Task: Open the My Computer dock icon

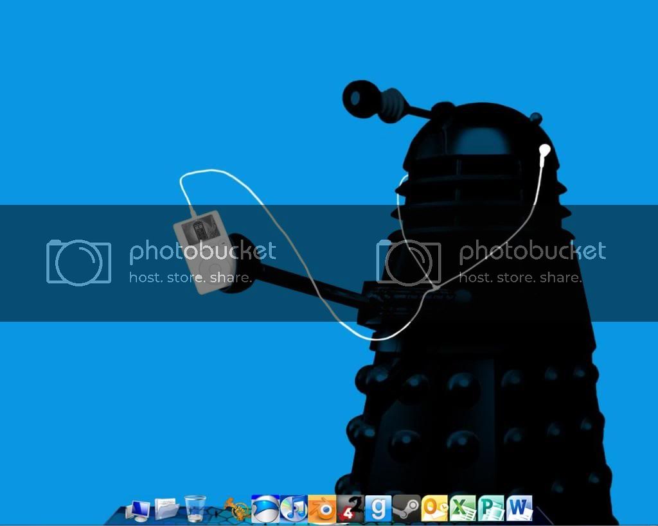Action: click(x=139, y=509)
